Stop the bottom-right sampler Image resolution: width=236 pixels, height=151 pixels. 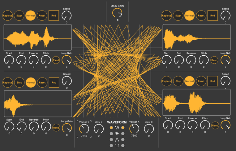[x=178, y=81]
